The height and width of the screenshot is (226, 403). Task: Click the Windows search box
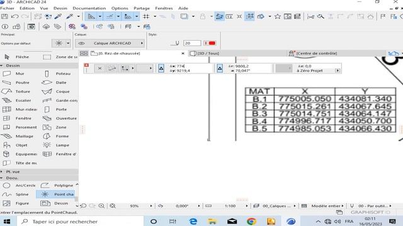[80, 222]
